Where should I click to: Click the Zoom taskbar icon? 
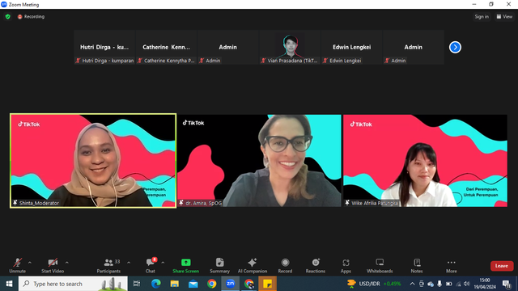pos(230,284)
